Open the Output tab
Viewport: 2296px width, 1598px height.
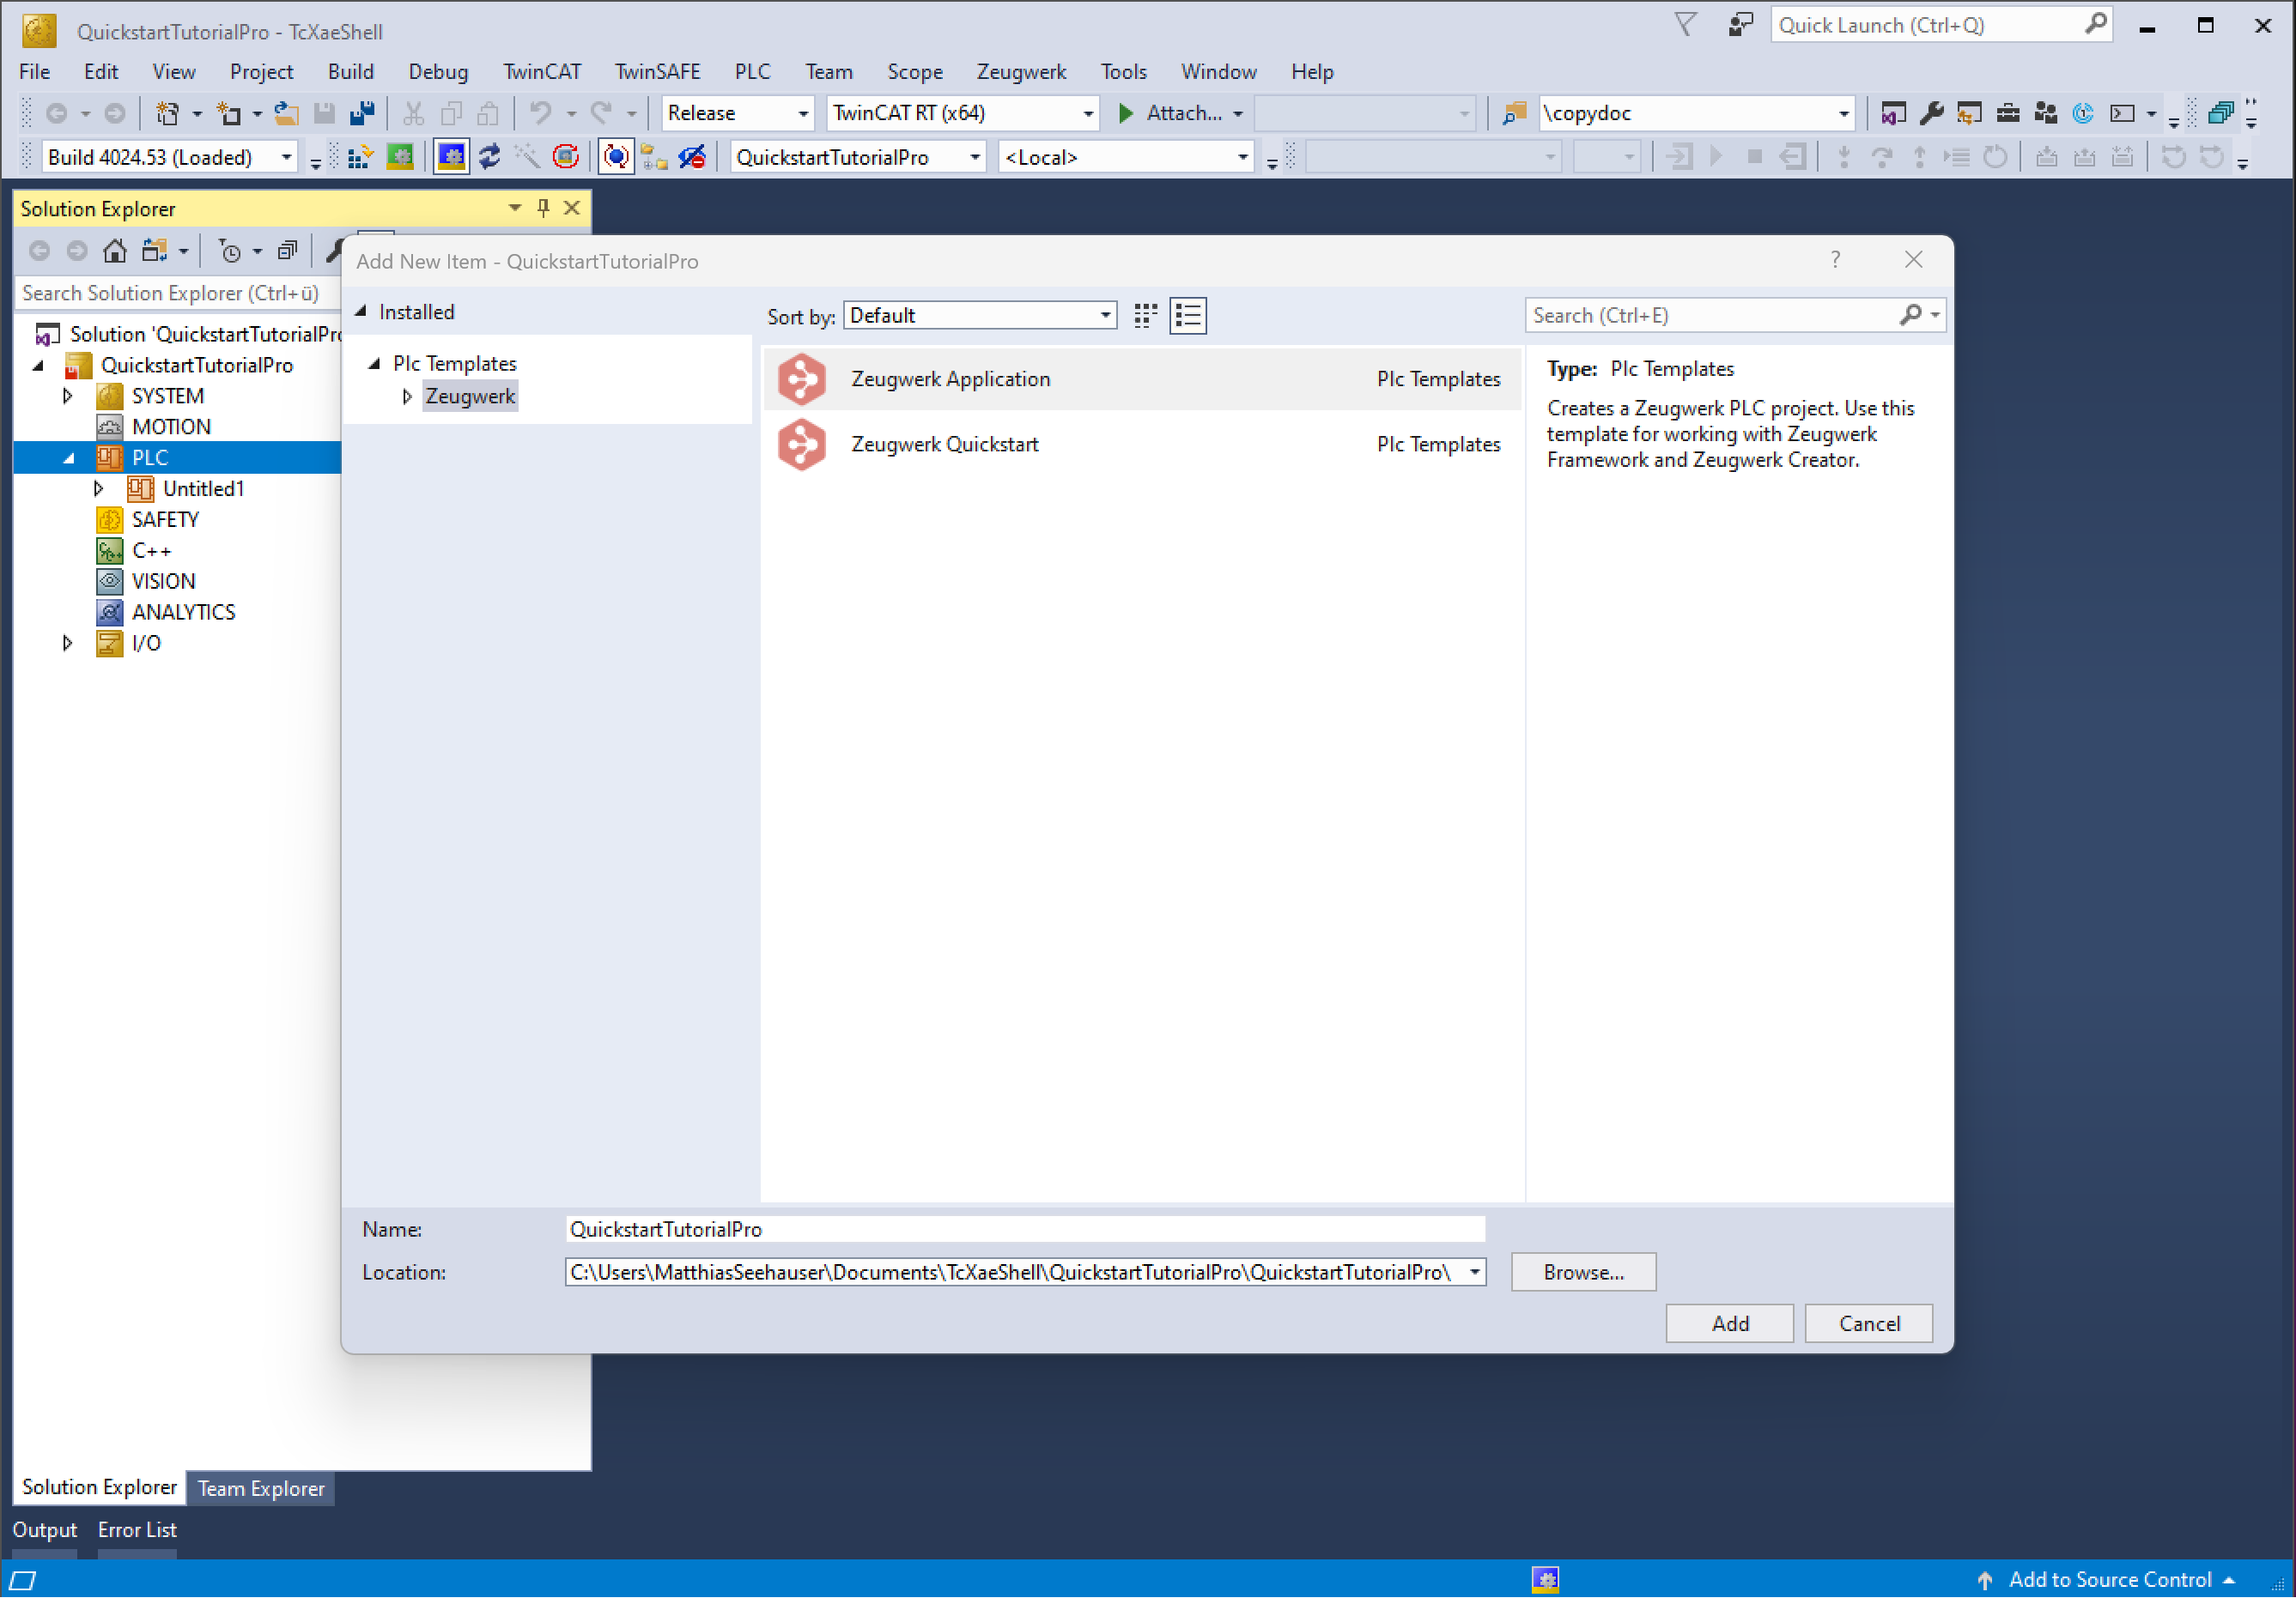(x=44, y=1530)
